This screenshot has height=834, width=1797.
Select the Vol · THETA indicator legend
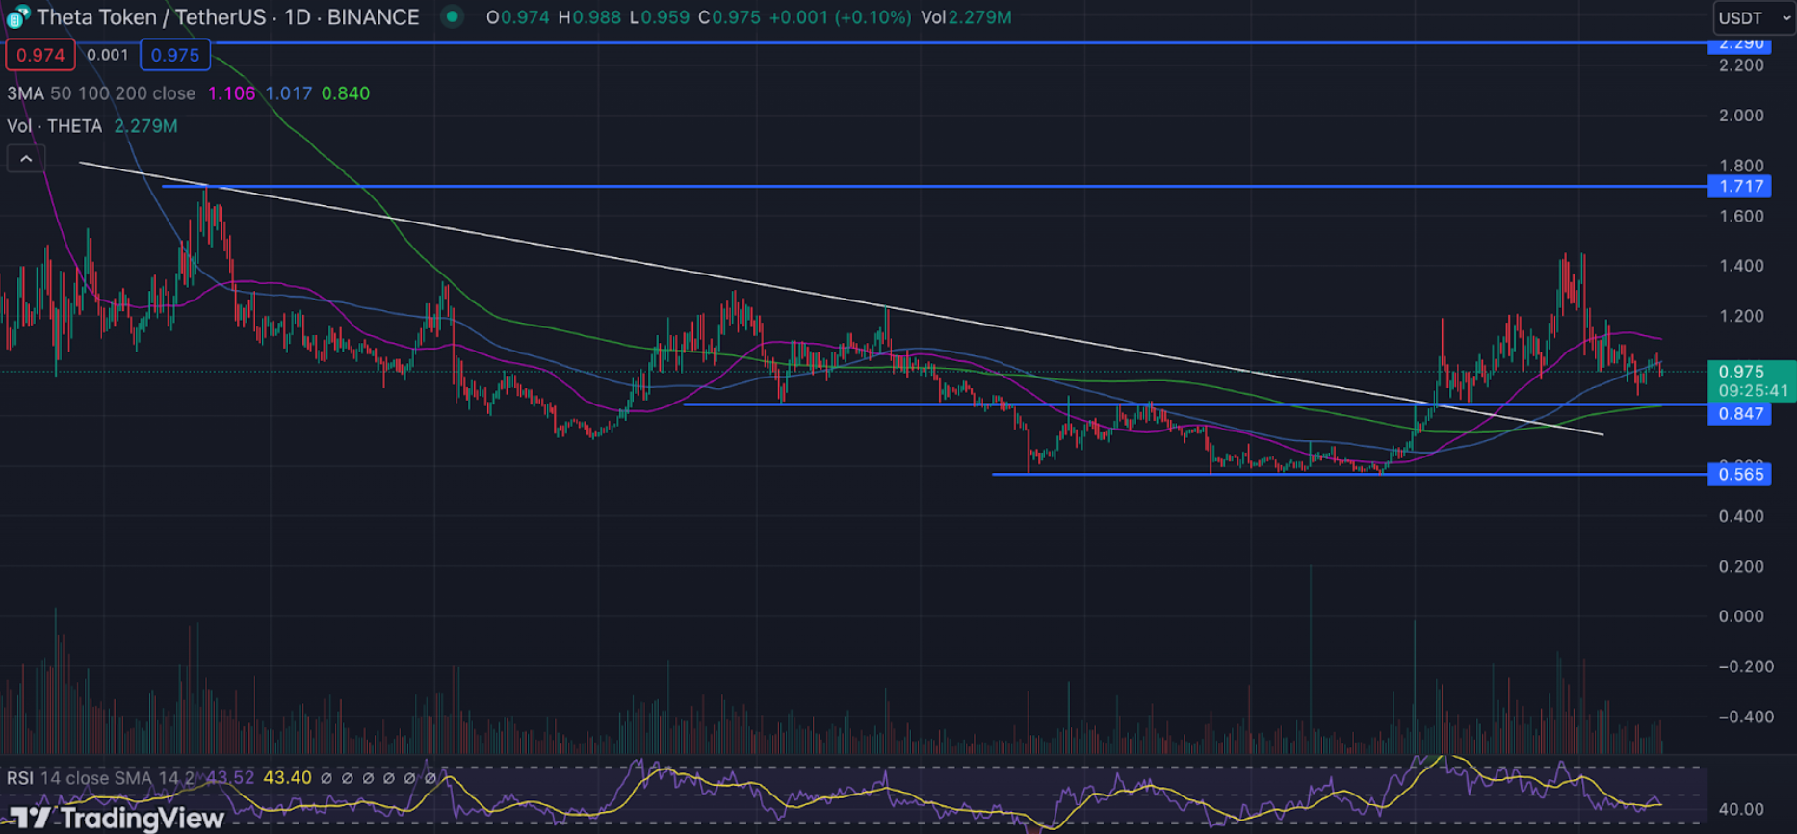pos(55,126)
